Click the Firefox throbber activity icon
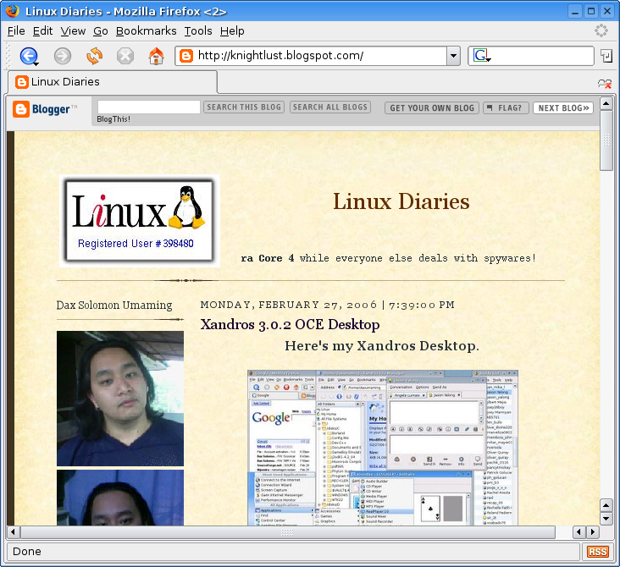This screenshot has height=567, width=620. (601, 30)
